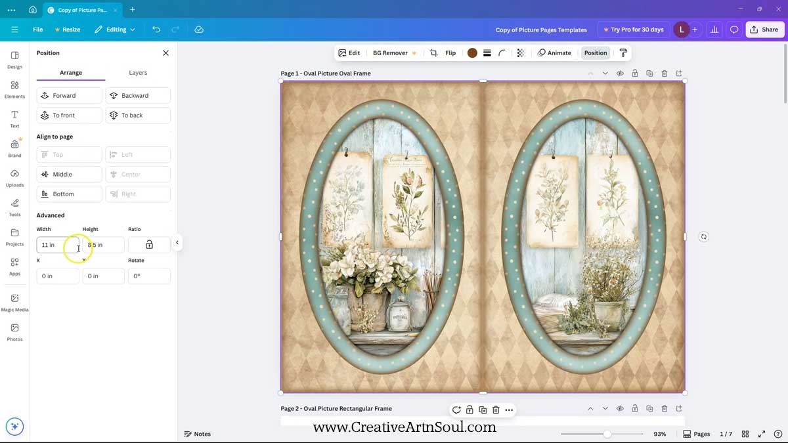Open the transparency checkerboard control
788x443 pixels.
521,53
